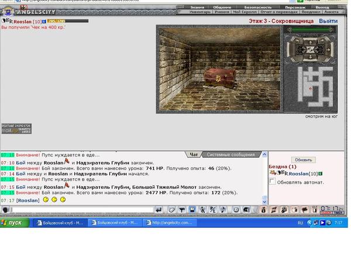Click the backward arrow on navigation pad
Screen dimensions: 351x263
310,57
